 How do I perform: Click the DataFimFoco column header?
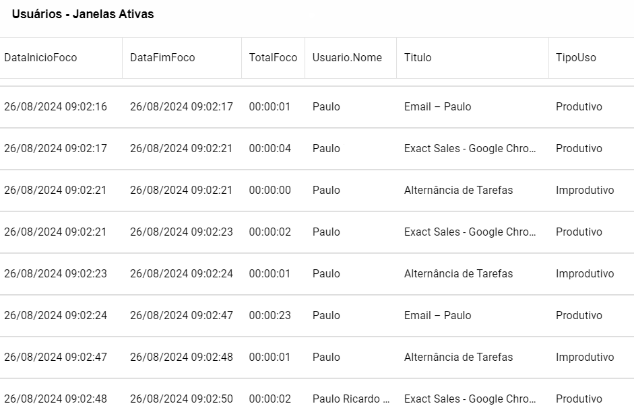(162, 58)
